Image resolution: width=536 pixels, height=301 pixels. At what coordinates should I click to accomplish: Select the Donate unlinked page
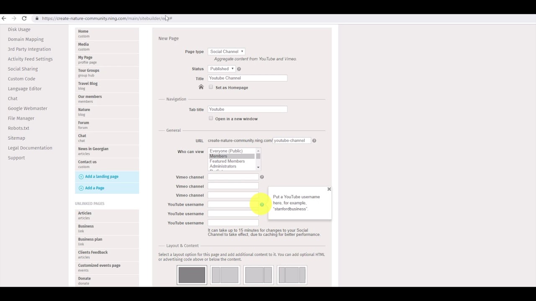click(x=107, y=281)
